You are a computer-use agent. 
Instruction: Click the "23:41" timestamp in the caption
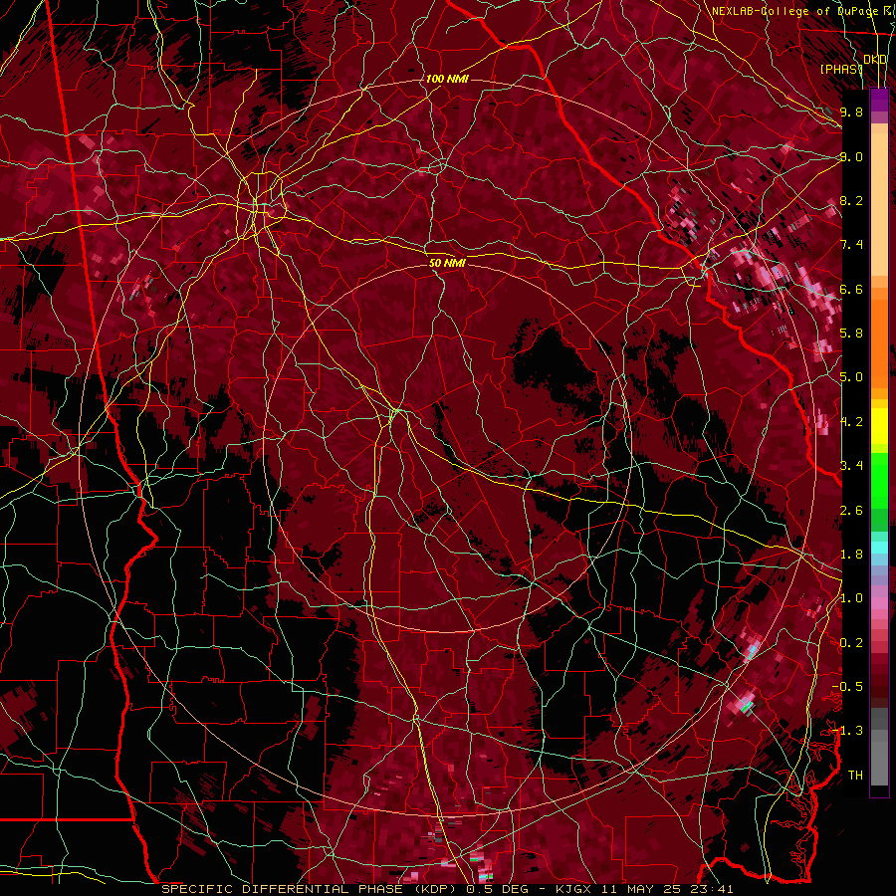point(714,889)
